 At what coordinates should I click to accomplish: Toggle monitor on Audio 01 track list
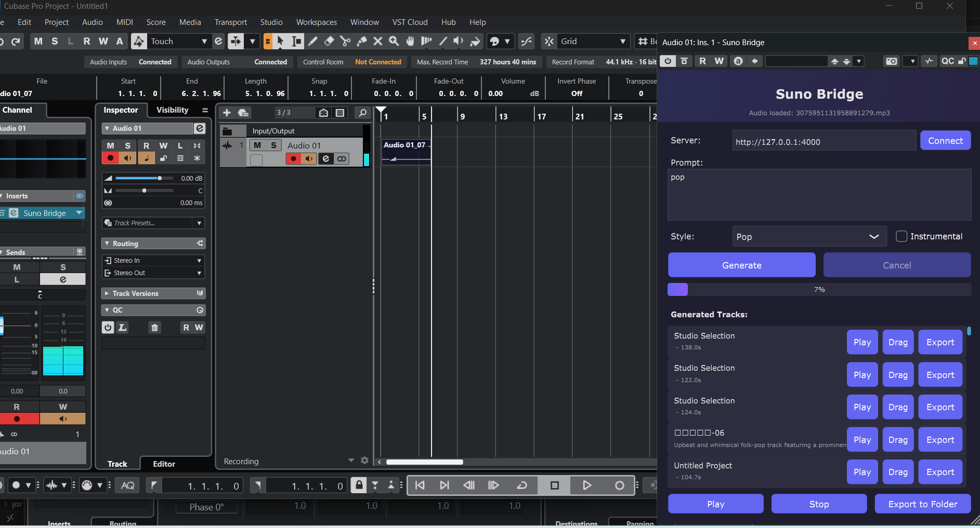(x=309, y=159)
